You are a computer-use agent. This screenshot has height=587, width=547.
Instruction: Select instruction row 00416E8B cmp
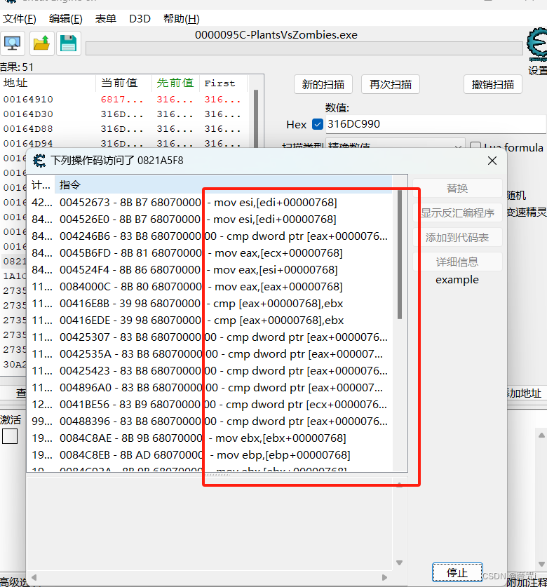pyautogui.click(x=210, y=304)
